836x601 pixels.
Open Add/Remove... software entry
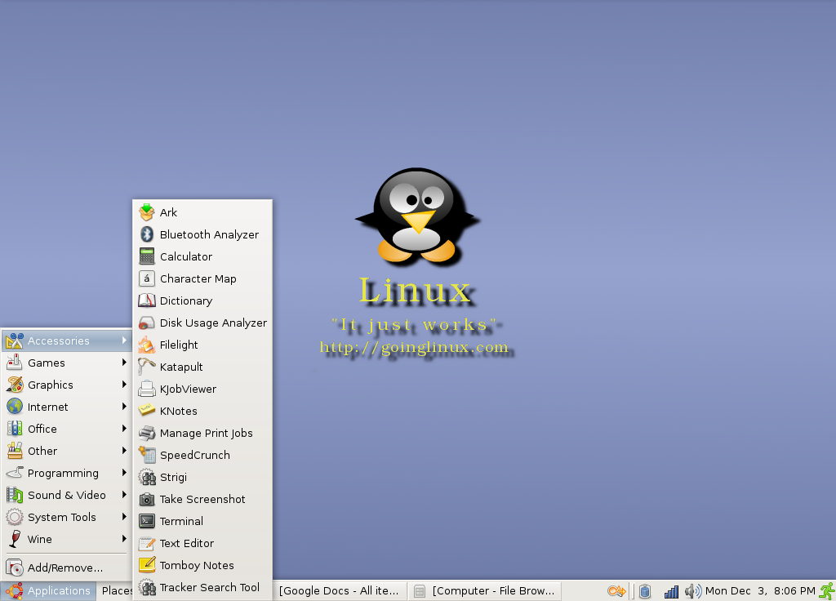pos(67,568)
